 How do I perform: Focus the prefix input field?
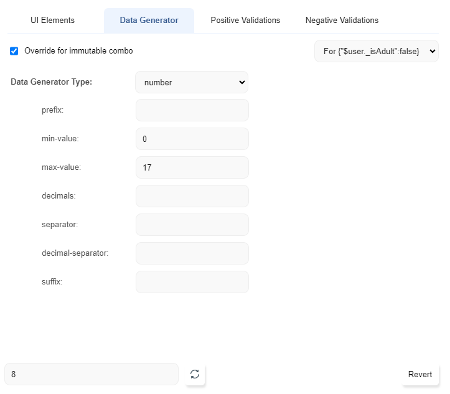(192, 110)
